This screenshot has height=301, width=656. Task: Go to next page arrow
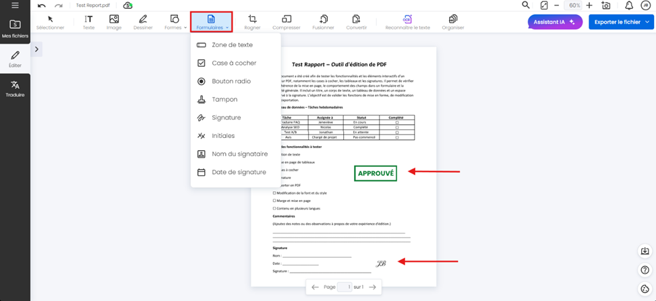click(372, 287)
